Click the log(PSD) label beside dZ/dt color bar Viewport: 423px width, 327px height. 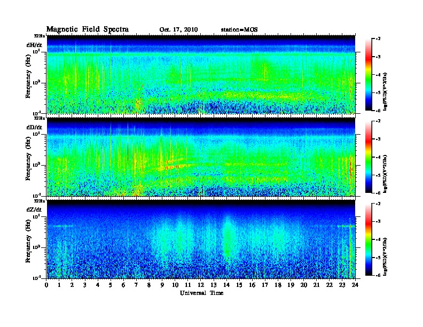click(385, 256)
